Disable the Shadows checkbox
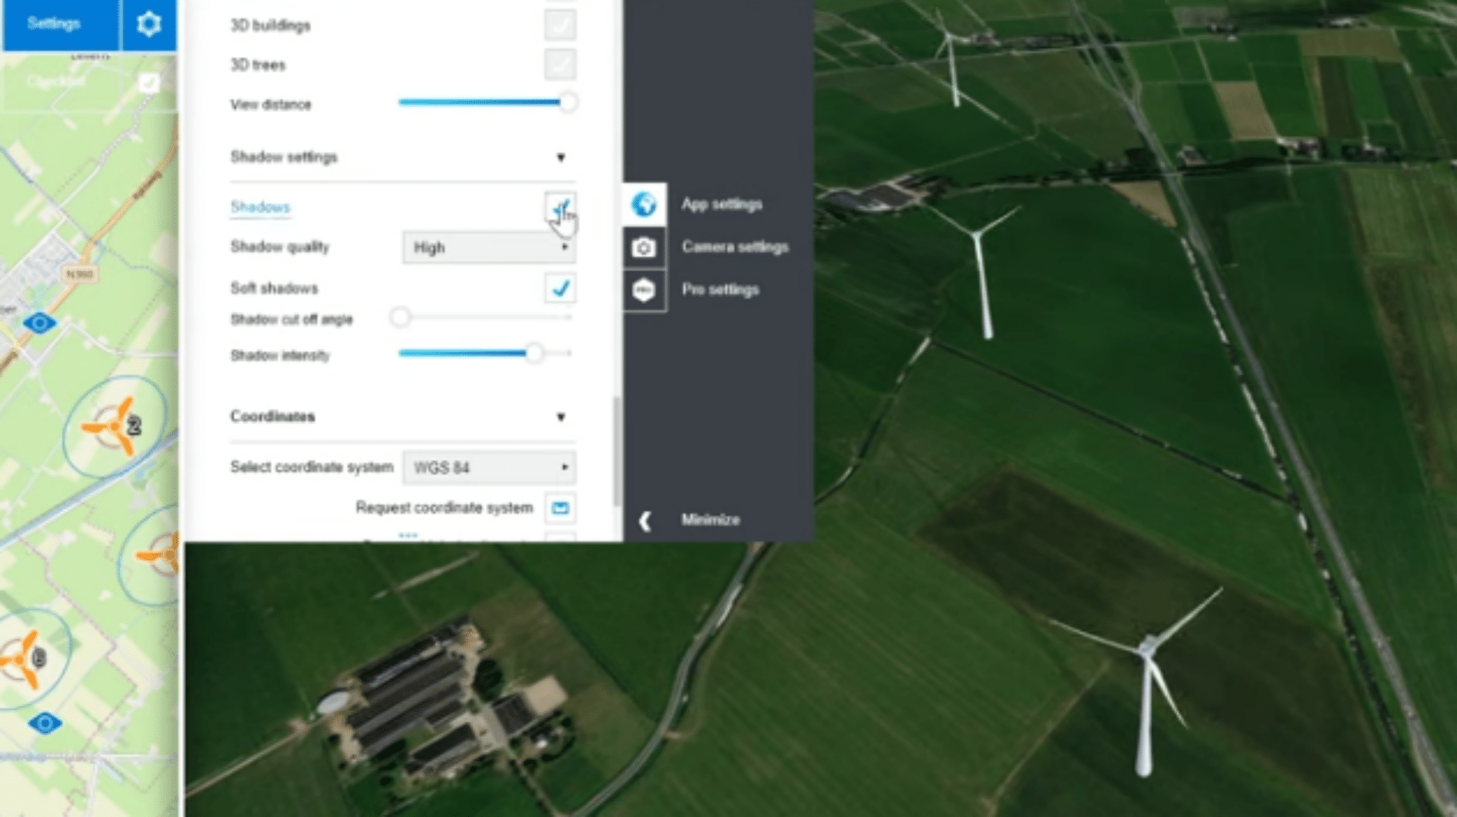The height and width of the screenshot is (817, 1457). (x=560, y=207)
